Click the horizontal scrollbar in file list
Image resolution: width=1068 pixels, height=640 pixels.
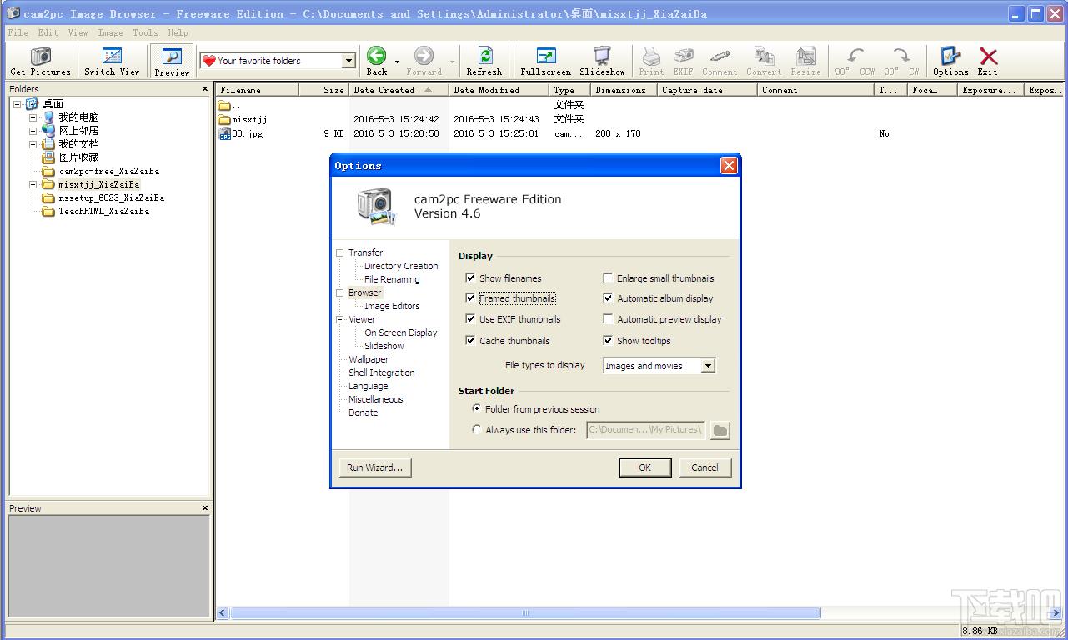(525, 612)
